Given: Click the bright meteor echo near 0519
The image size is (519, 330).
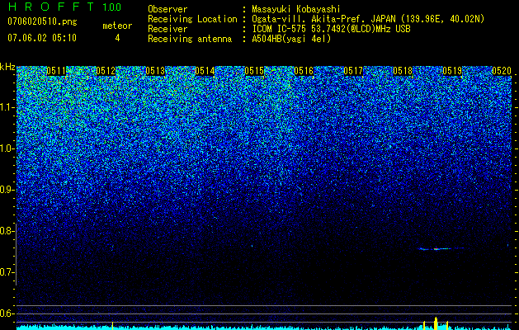Looking at the screenshot, I should tap(436, 248).
